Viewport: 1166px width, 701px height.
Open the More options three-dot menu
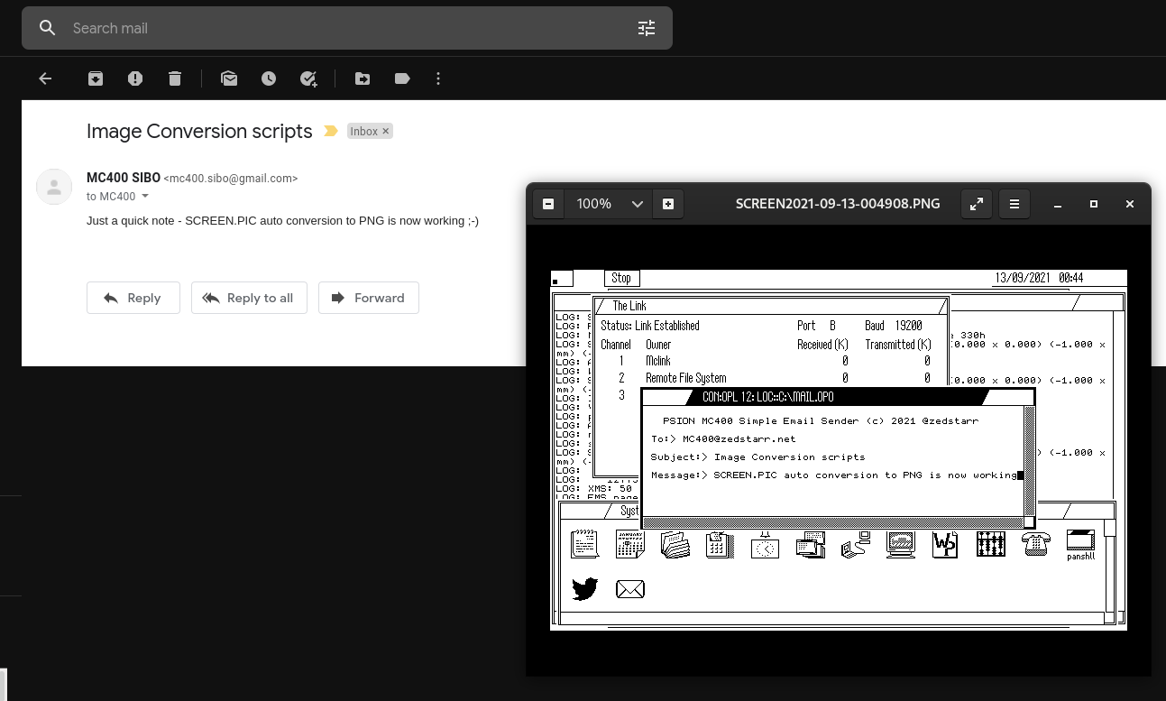[x=438, y=79]
